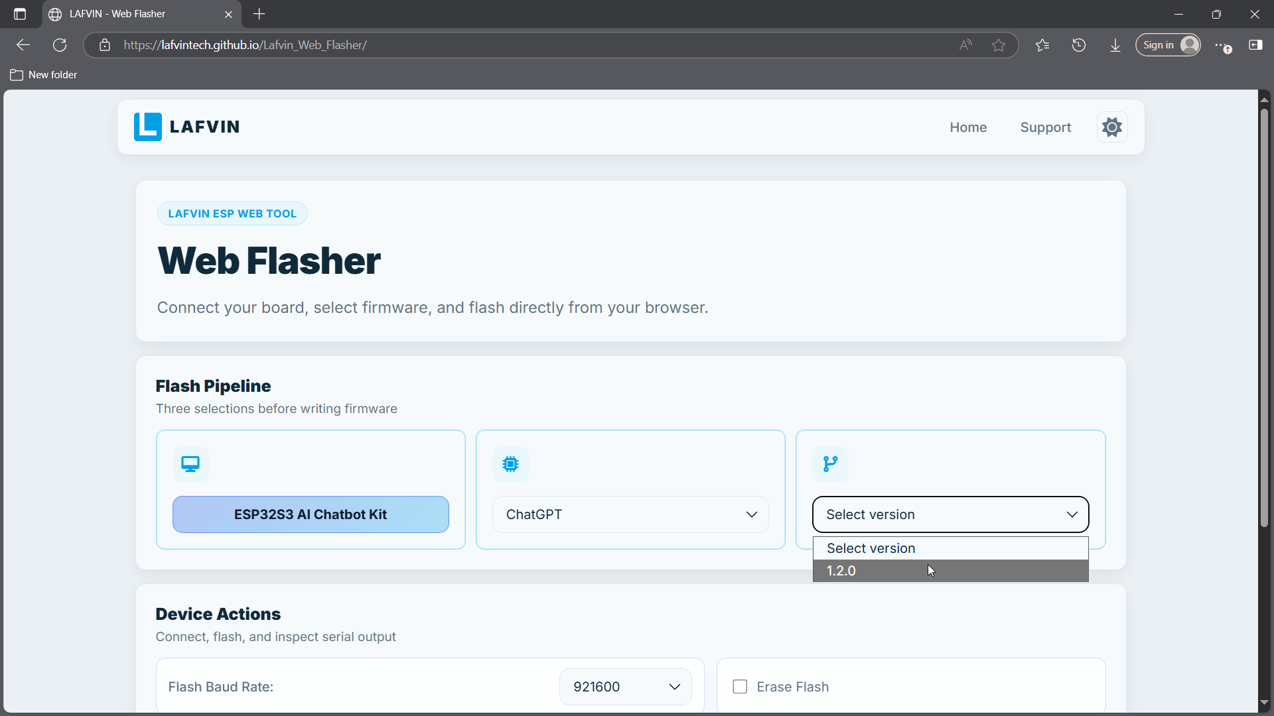Image resolution: width=1274 pixels, height=716 pixels.
Task: Click the Web Flasher heading
Action: (269, 261)
